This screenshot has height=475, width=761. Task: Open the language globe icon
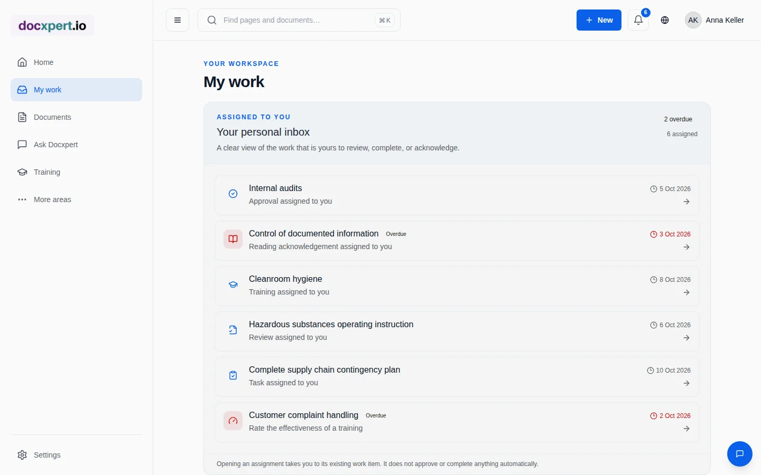click(x=665, y=20)
